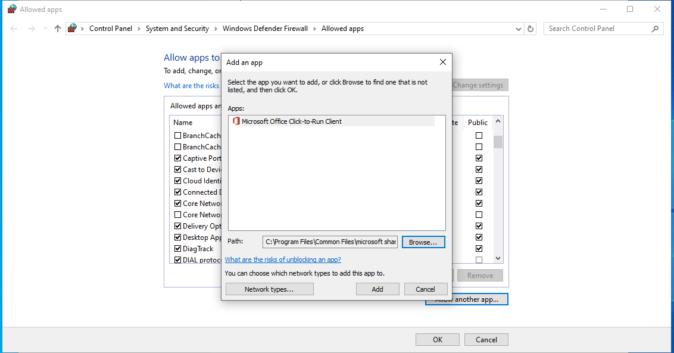Click the Office icon in Apps list

tap(236, 121)
